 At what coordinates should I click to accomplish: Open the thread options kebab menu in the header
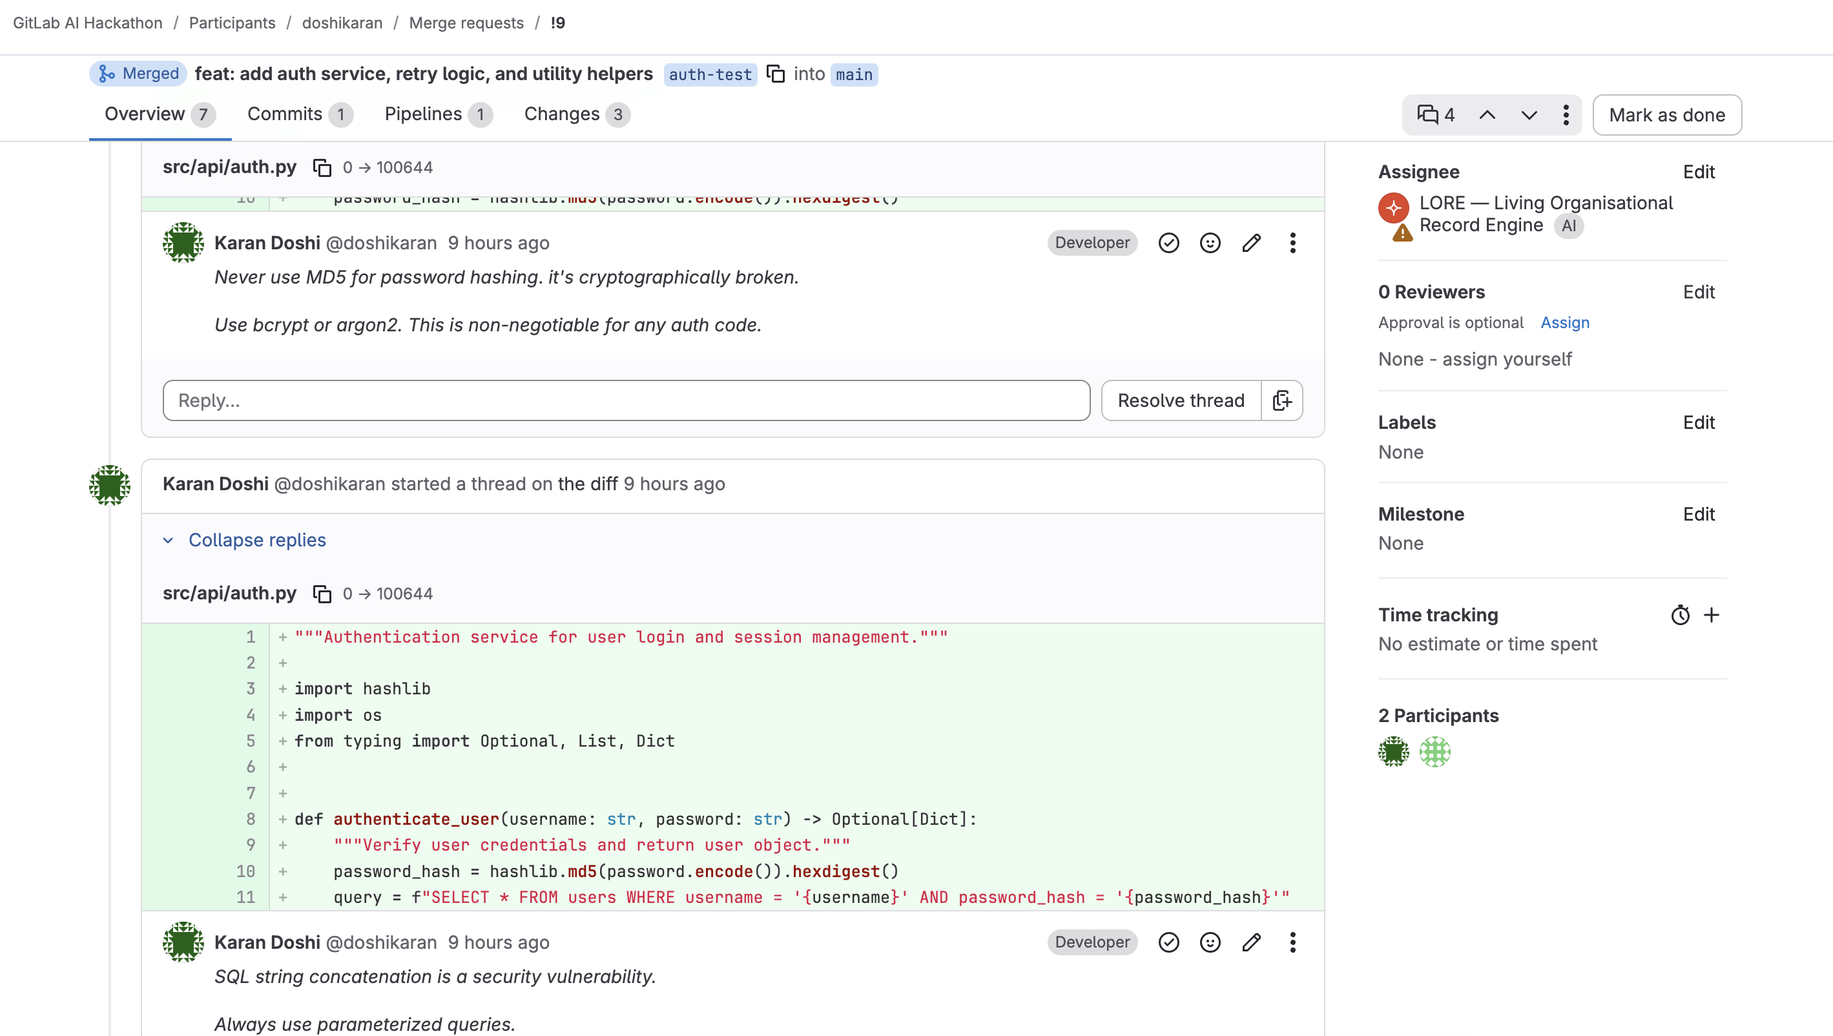tap(1566, 115)
